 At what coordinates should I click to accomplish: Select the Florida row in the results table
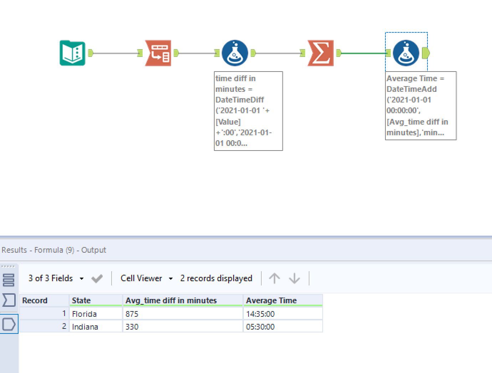[84, 314]
